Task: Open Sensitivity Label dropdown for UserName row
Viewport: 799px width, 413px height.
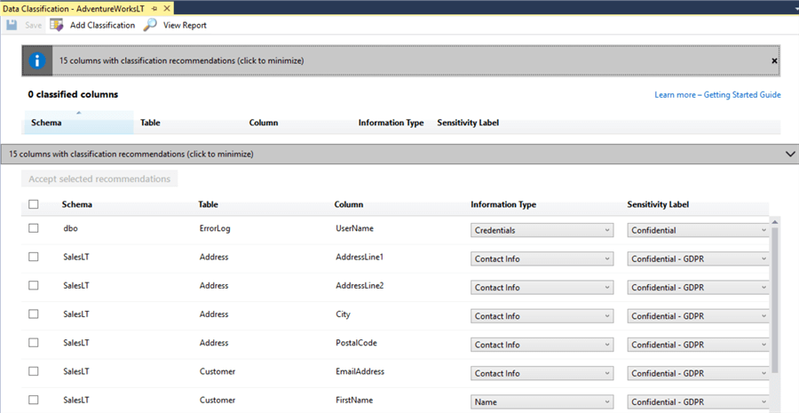Action: pos(698,230)
